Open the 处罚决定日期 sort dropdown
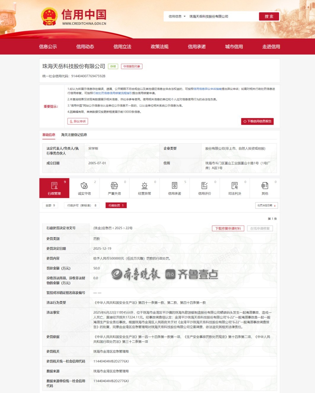 (x=266, y=205)
